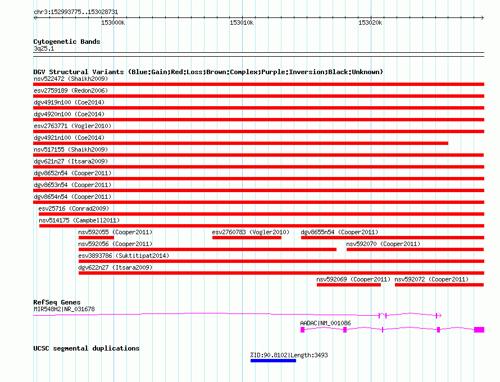Open the dgv8654n54 (Cooper2011) variant
Viewport: 500px width, 382px height.
(72, 197)
